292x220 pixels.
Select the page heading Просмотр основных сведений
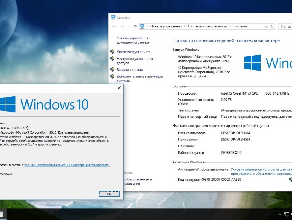pyautogui.click(x=226, y=40)
